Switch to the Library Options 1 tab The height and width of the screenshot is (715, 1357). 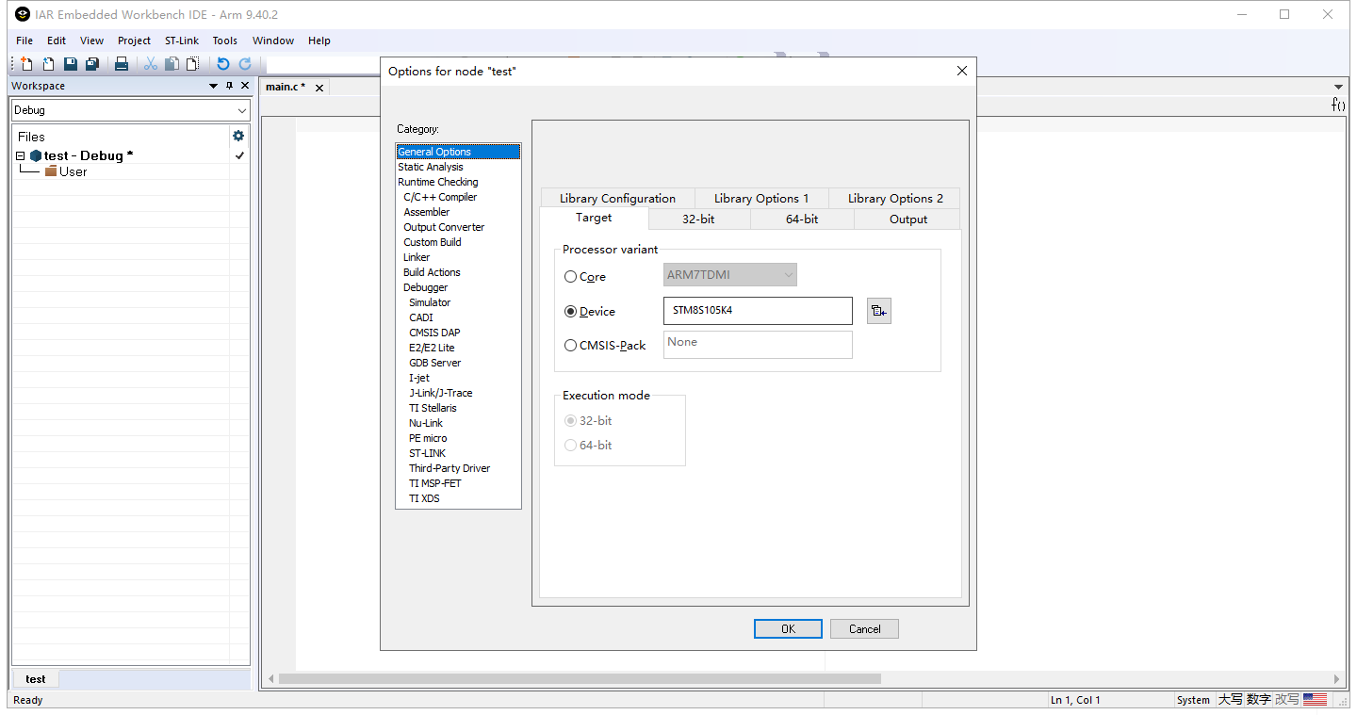[x=761, y=198]
